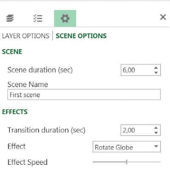This screenshot has height=184, width=170.
Task: Decrease Scene duration with down arrow
Action: [x=156, y=73]
